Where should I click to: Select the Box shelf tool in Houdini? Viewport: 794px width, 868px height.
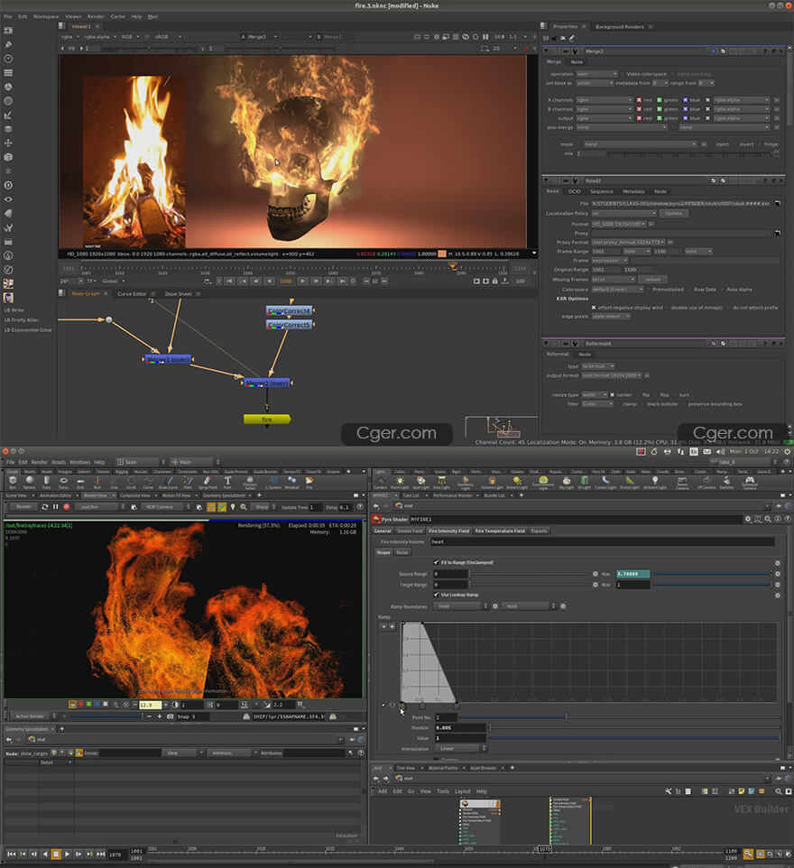pos(13,482)
